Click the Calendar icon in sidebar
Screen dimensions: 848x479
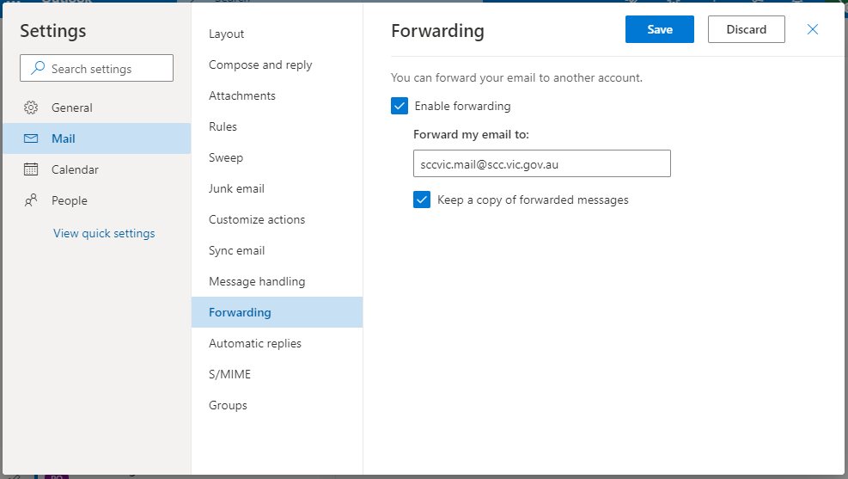coord(31,169)
